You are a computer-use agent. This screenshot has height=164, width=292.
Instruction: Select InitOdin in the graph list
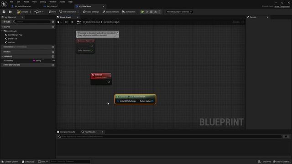pyautogui.click(x=11, y=42)
